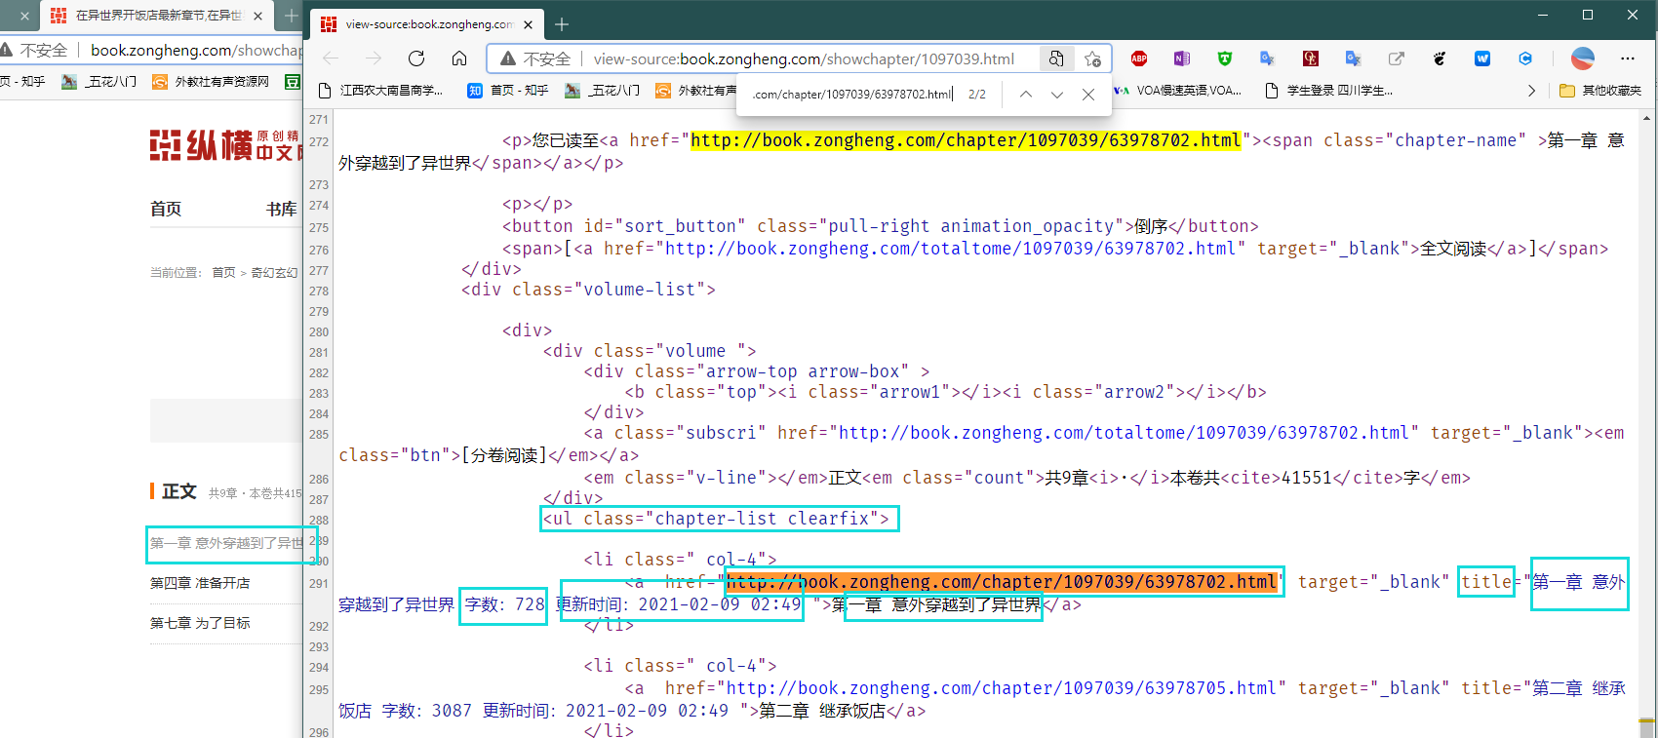Open 外教社有声资源网 bookmark in left window

211,82
